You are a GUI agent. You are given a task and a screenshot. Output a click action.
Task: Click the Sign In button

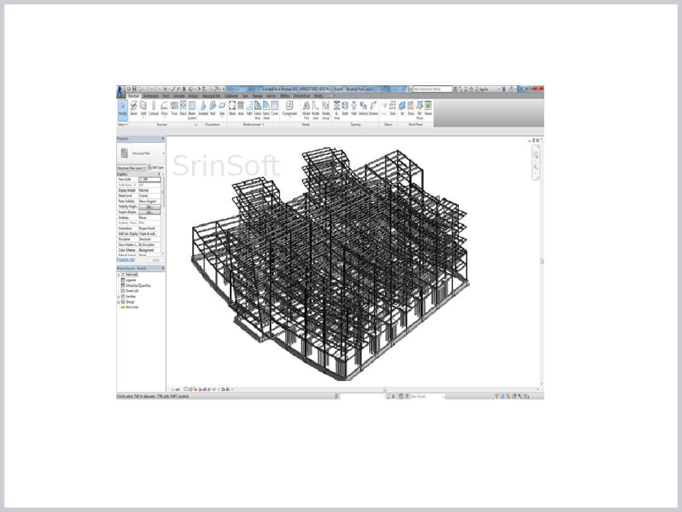(482, 88)
